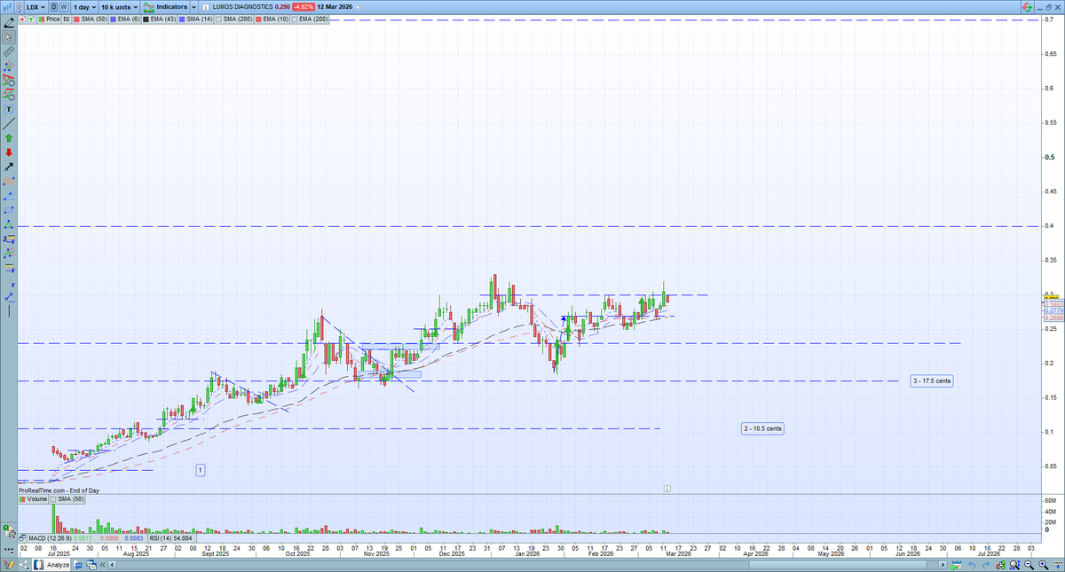Image resolution: width=1065 pixels, height=572 pixels.
Task: Toggle the SMA (14) indicator
Action: (196, 20)
